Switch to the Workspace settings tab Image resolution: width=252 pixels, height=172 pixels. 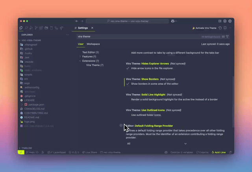click(93, 44)
